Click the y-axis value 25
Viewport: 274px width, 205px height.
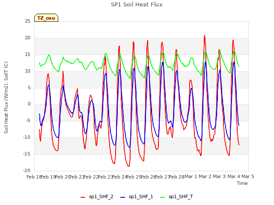[27, 21]
